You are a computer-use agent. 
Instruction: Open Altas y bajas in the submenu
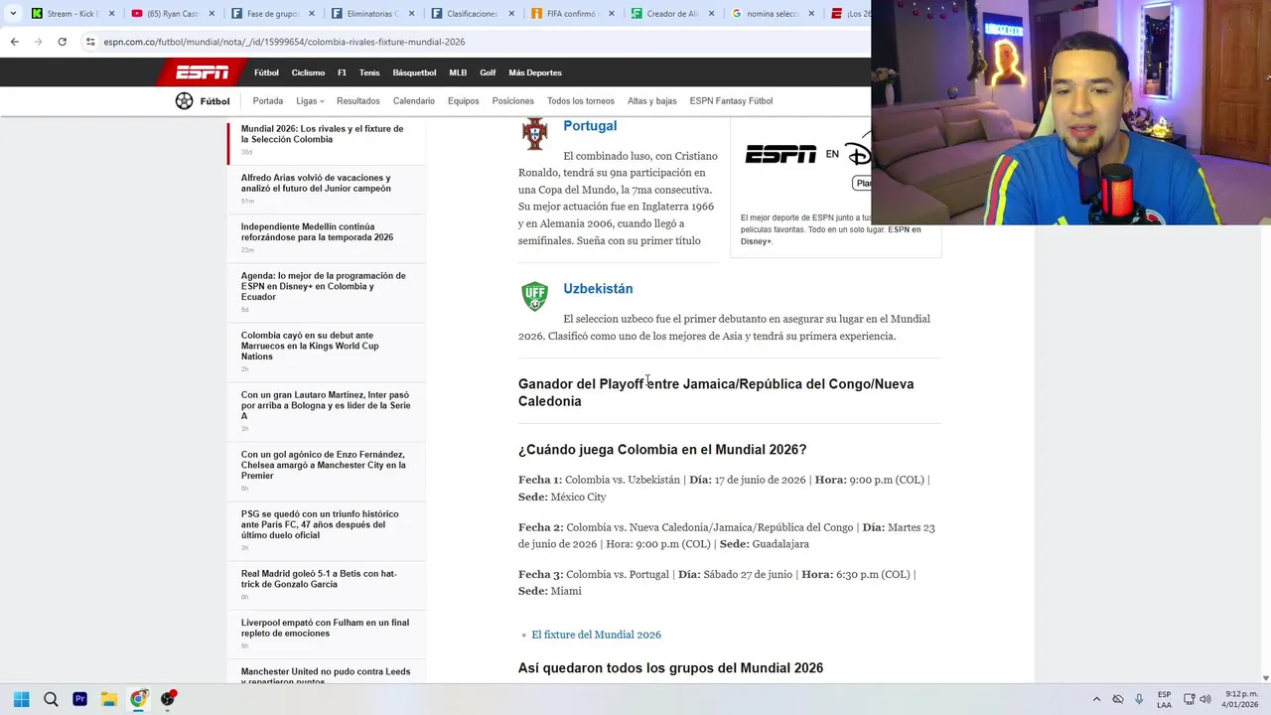[651, 100]
